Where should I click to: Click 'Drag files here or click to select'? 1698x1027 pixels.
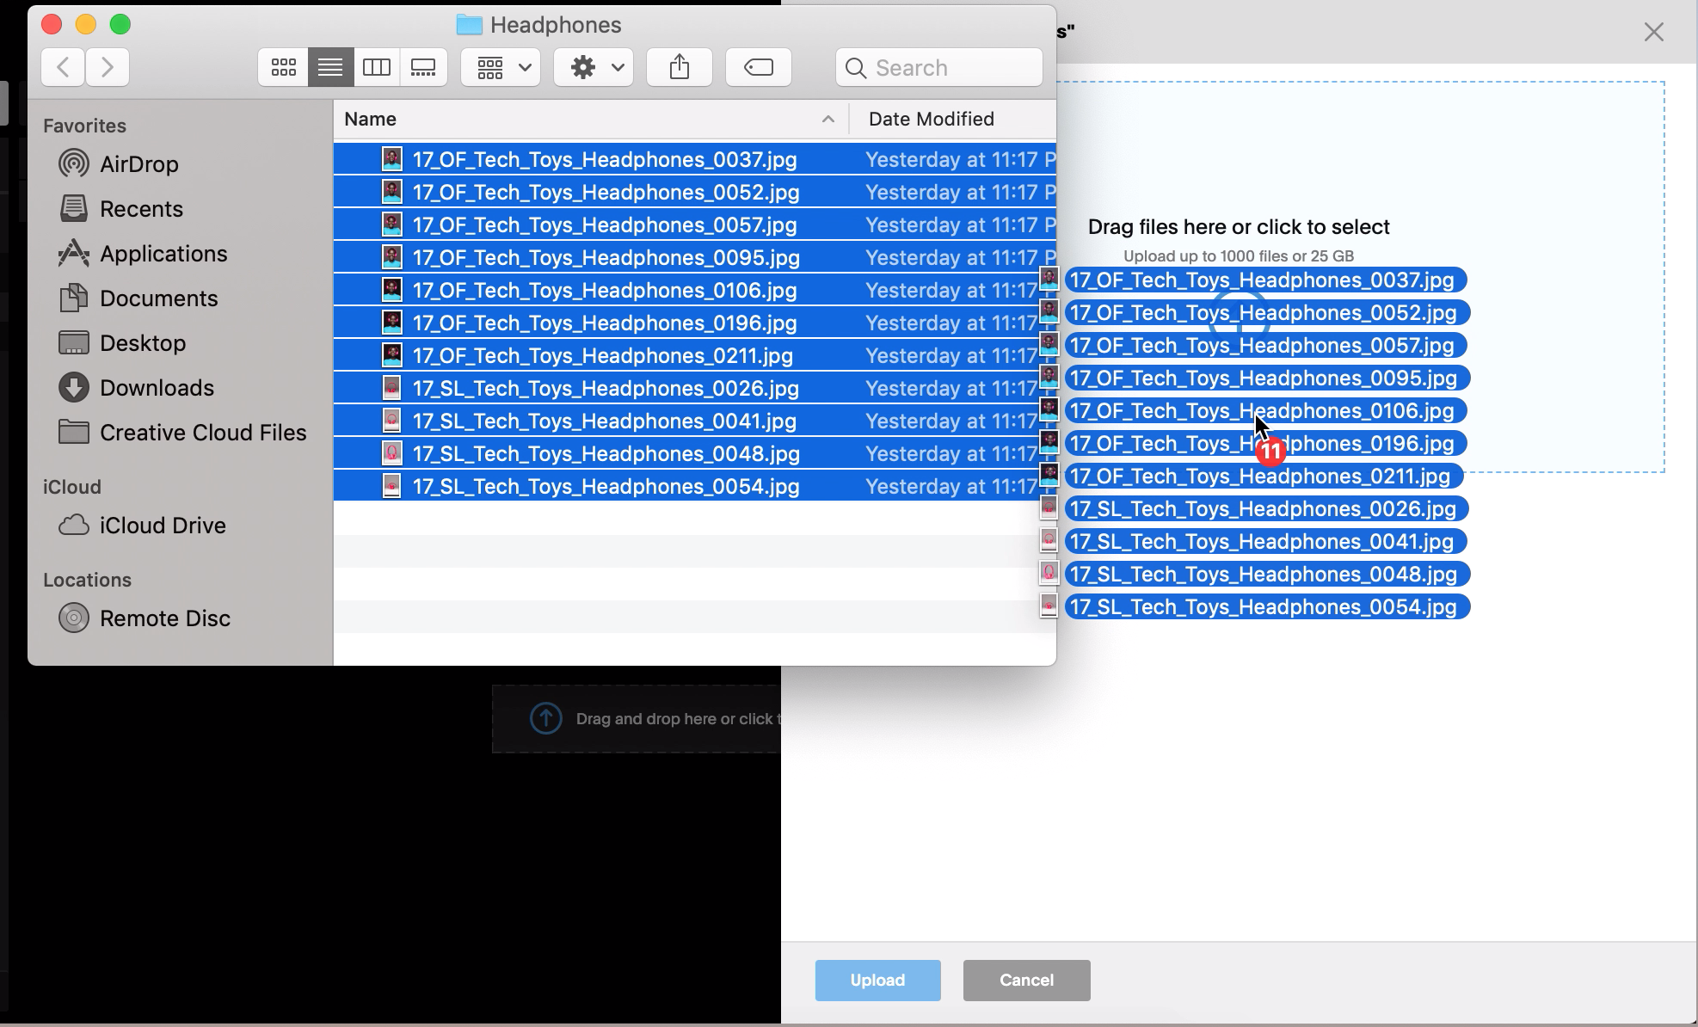(1239, 227)
